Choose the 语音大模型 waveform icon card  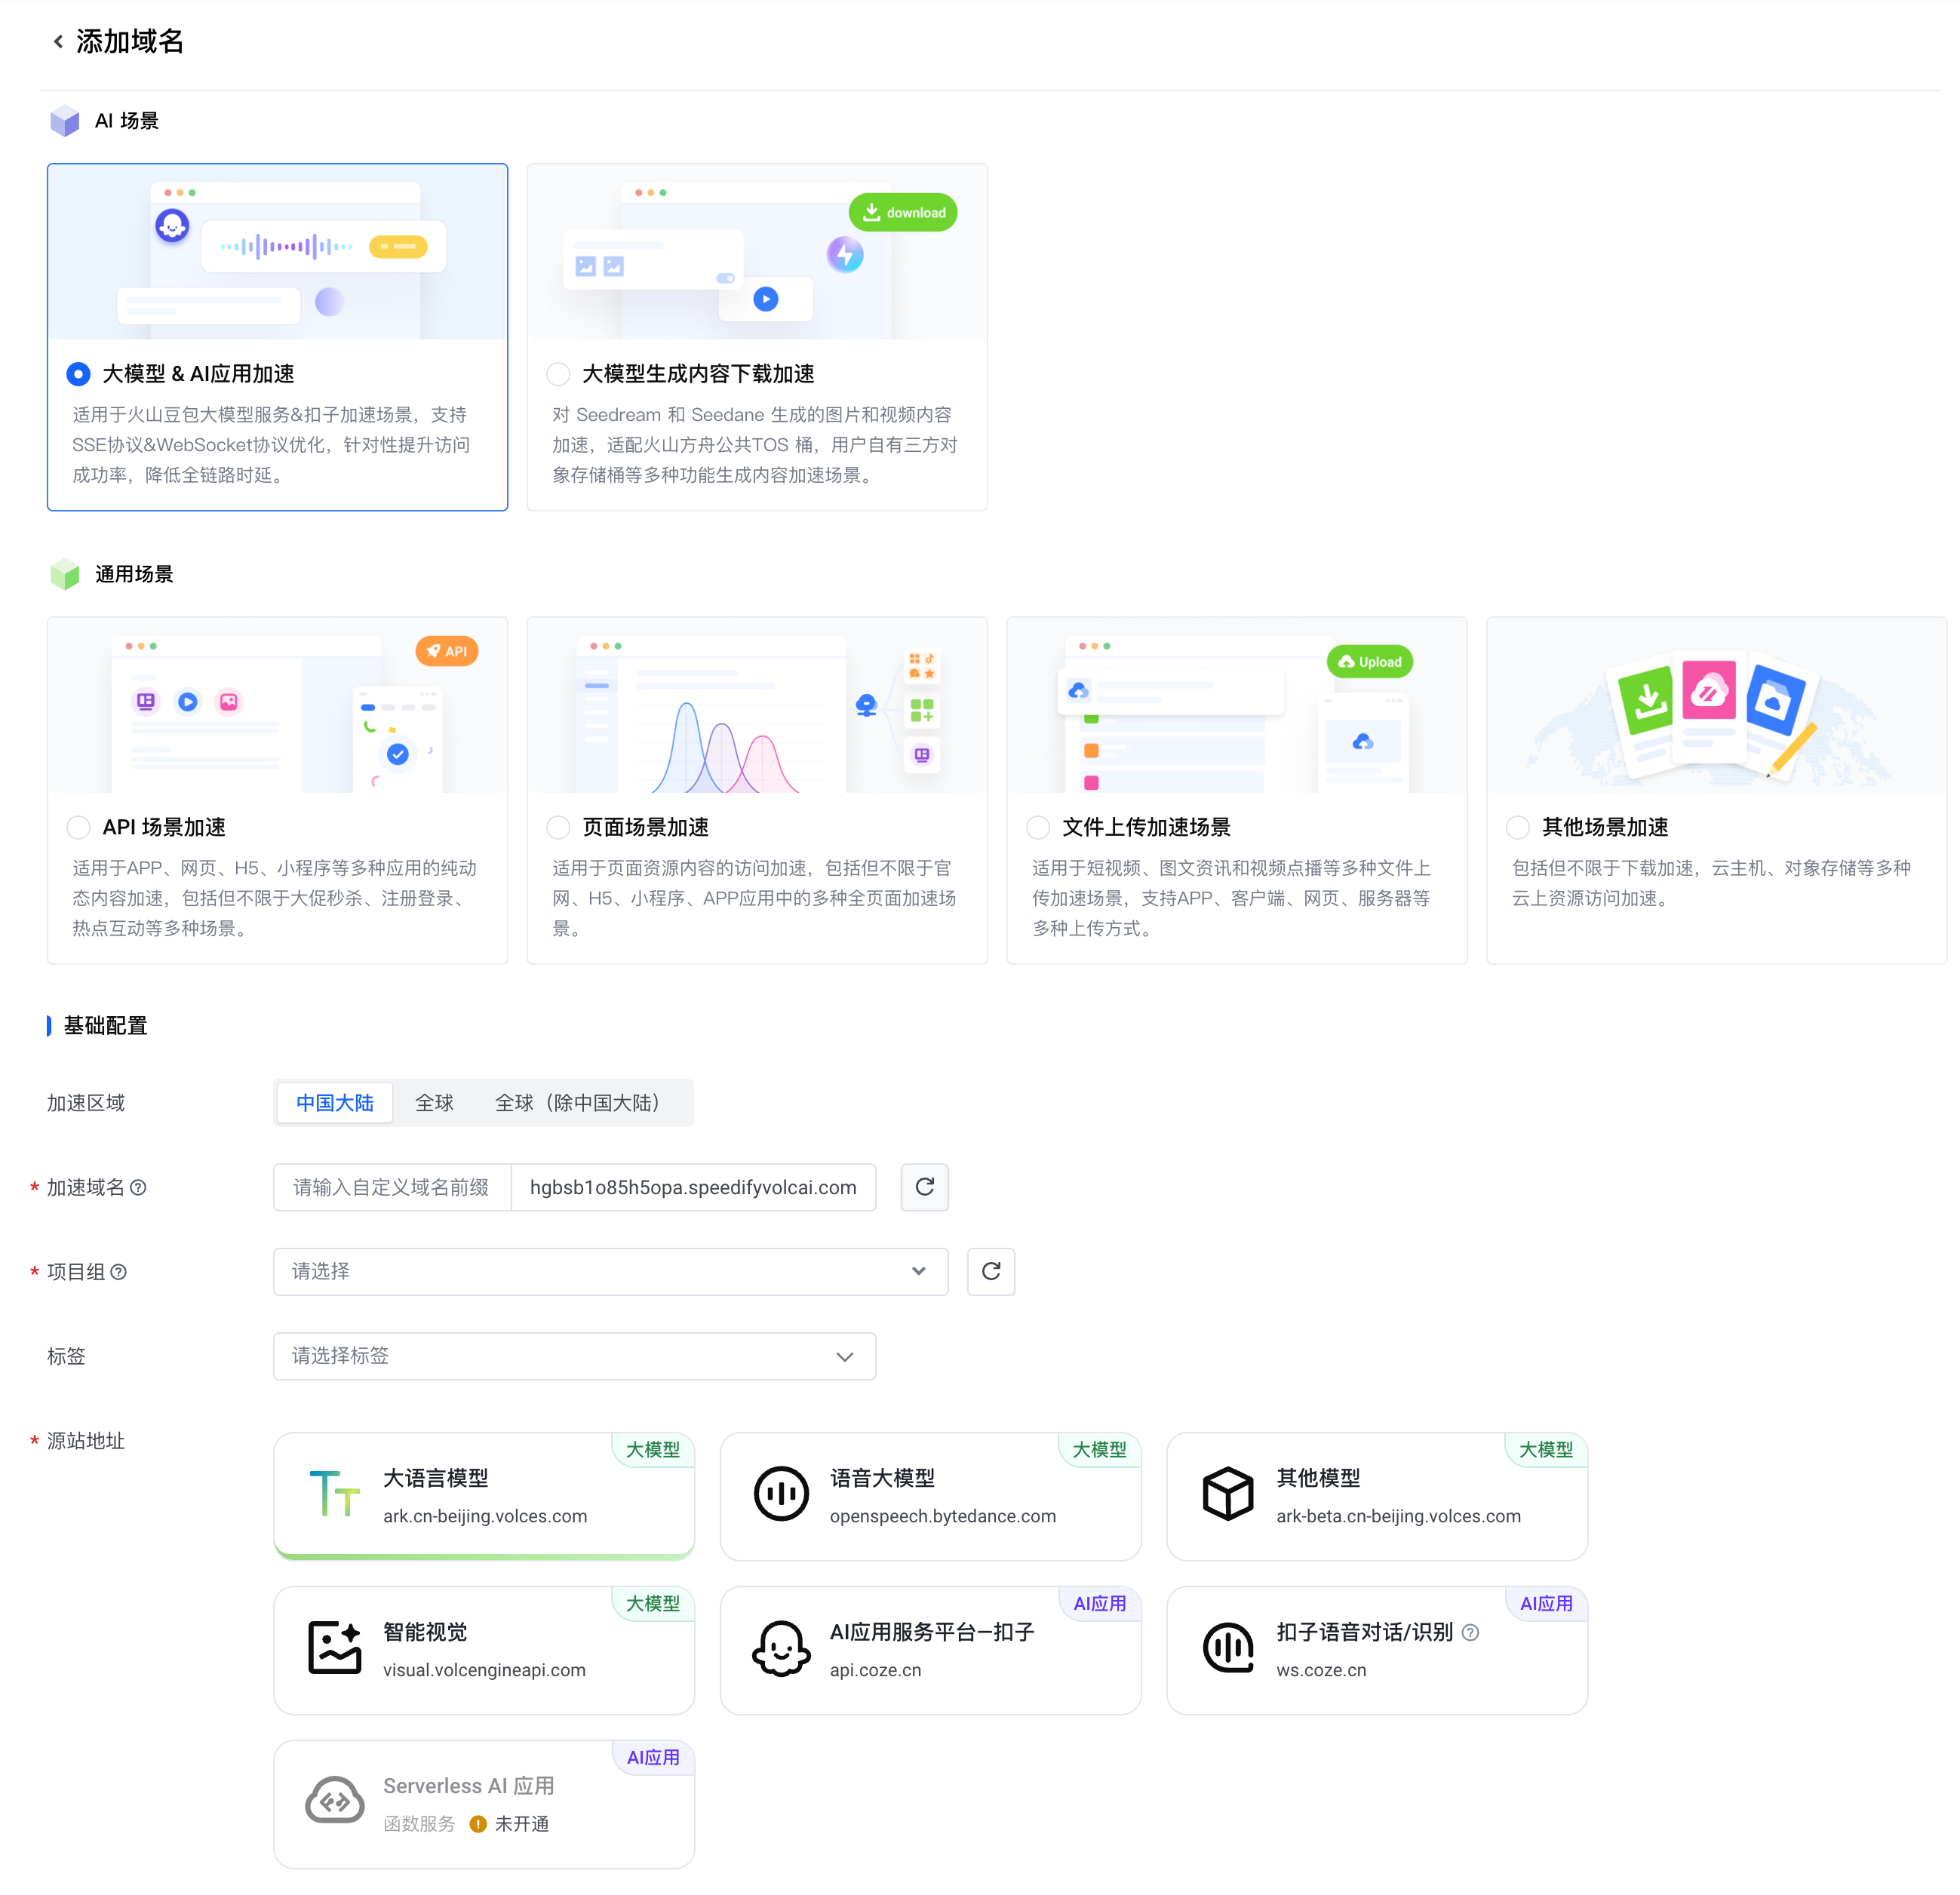781,1495
